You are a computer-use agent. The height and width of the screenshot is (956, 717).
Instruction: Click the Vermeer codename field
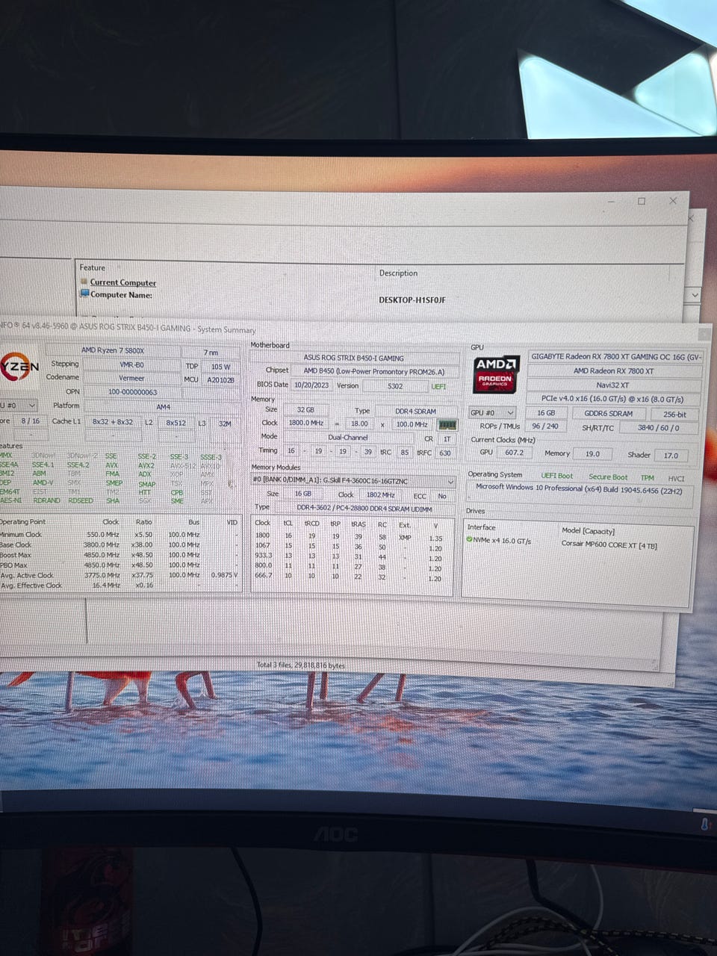pos(131,378)
